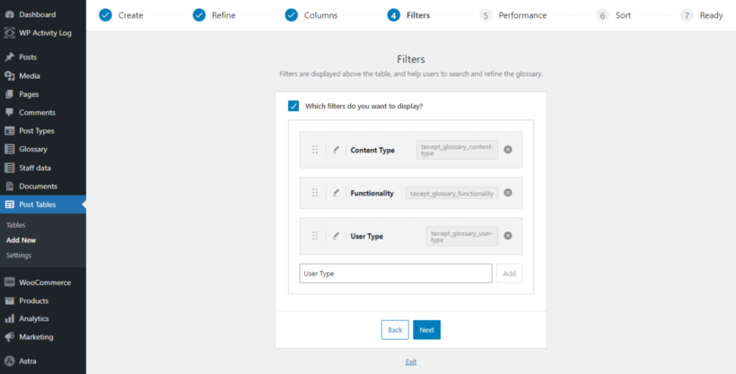Image resolution: width=736 pixels, height=374 pixels.
Task: Click the Astra logo icon
Action: [x=9, y=361]
